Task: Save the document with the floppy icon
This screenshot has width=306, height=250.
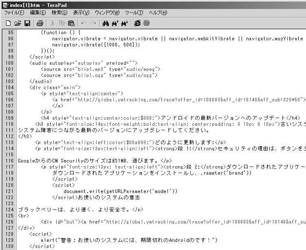Action: tap(27, 23)
